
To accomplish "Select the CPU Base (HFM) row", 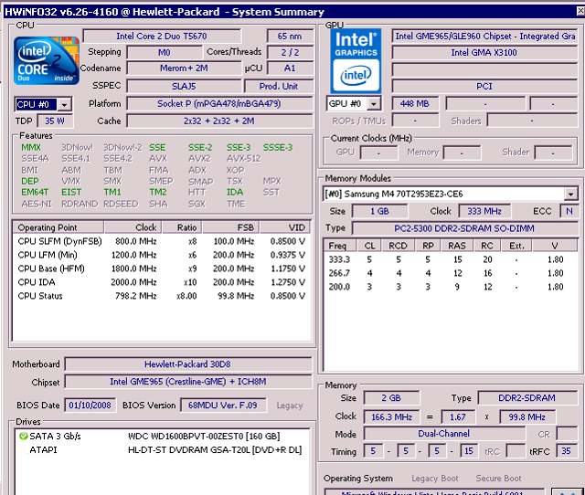I will 162,269.
